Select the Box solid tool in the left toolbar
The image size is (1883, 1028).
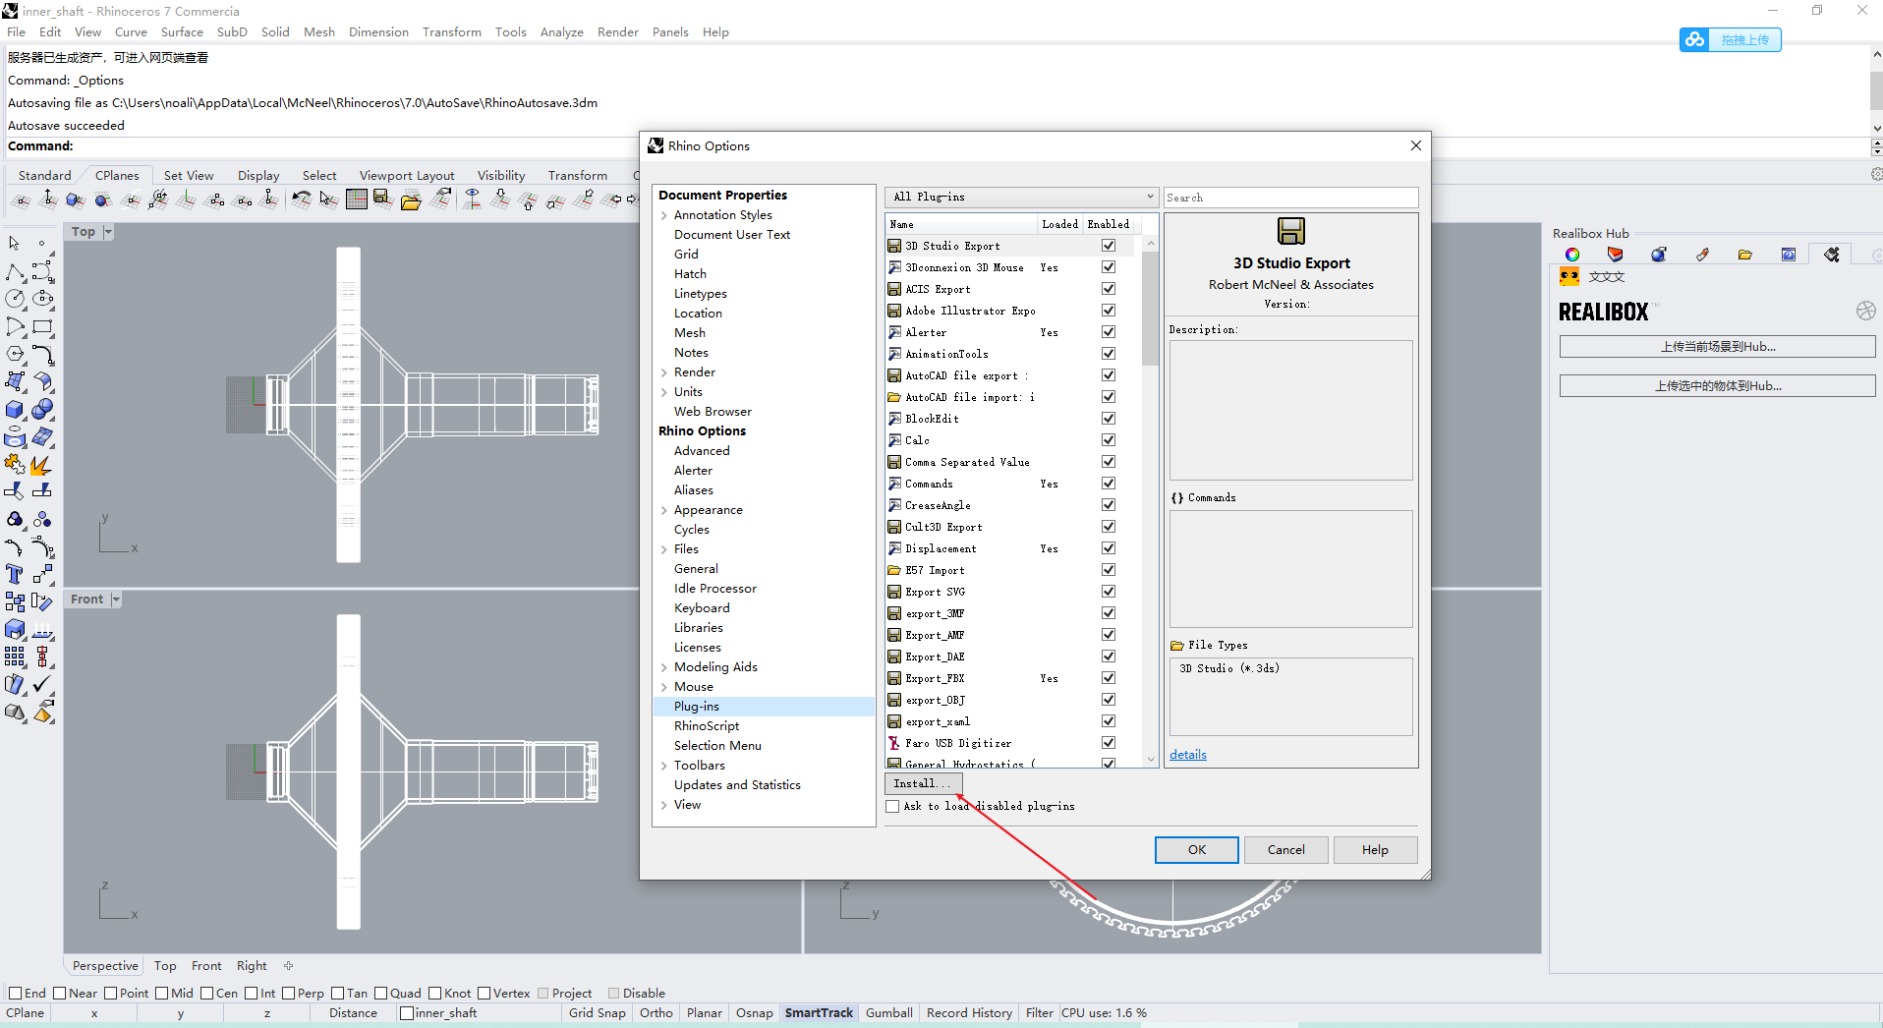click(x=15, y=410)
